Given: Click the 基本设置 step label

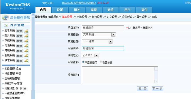Looking at the screenshot, I should point(67,17).
